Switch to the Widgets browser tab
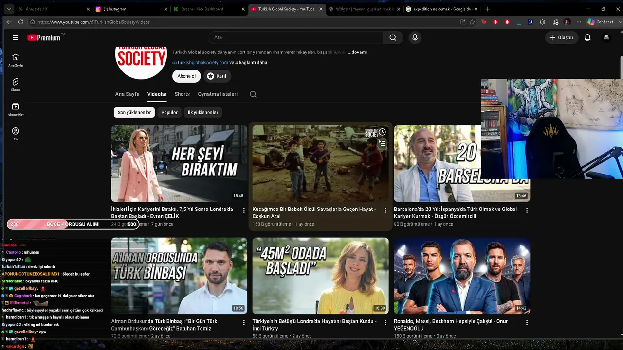This screenshot has height=350, width=623. pyautogui.click(x=364, y=9)
